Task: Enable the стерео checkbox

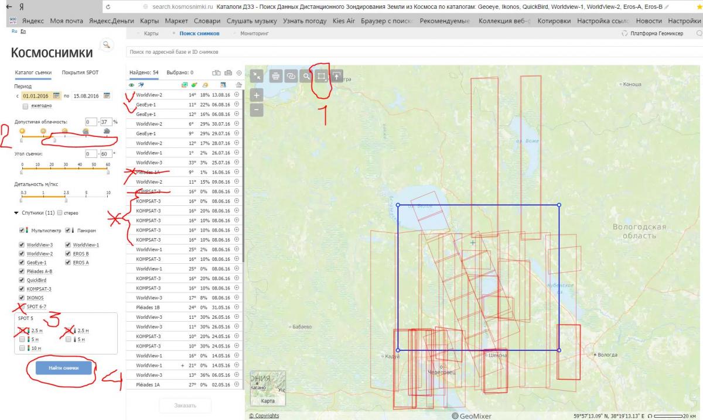Action: pos(59,213)
